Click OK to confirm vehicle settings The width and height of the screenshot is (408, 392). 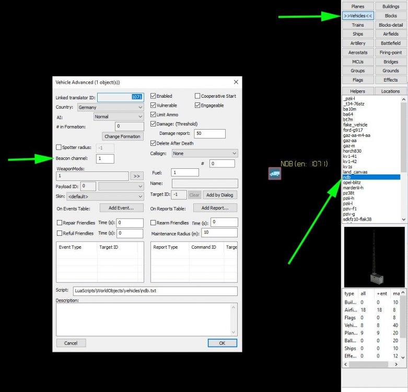[x=222, y=343]
